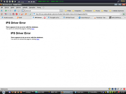The width and height of the screenshot is (126, 94).
Task: Open the Poczta bookmarks folder
Action: pyautogui.click(x=97, y=11)
